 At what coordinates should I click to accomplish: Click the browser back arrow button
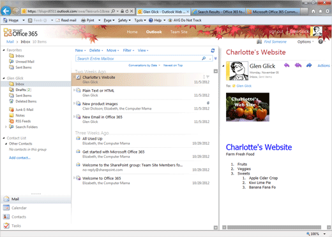pyautogui.click(x=6, y=11)
